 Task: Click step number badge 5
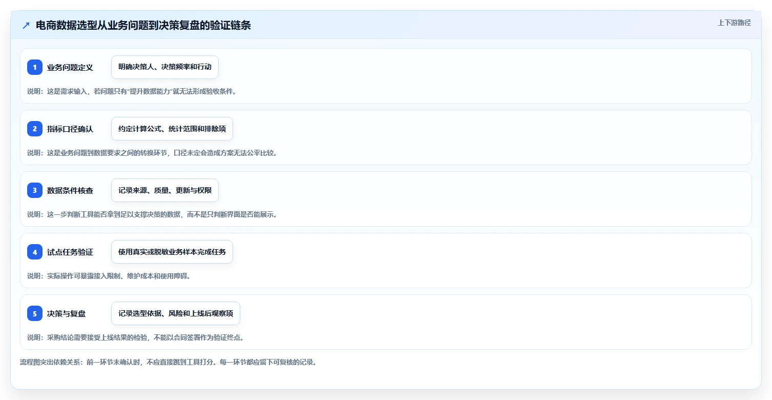[x=35, y=313]
